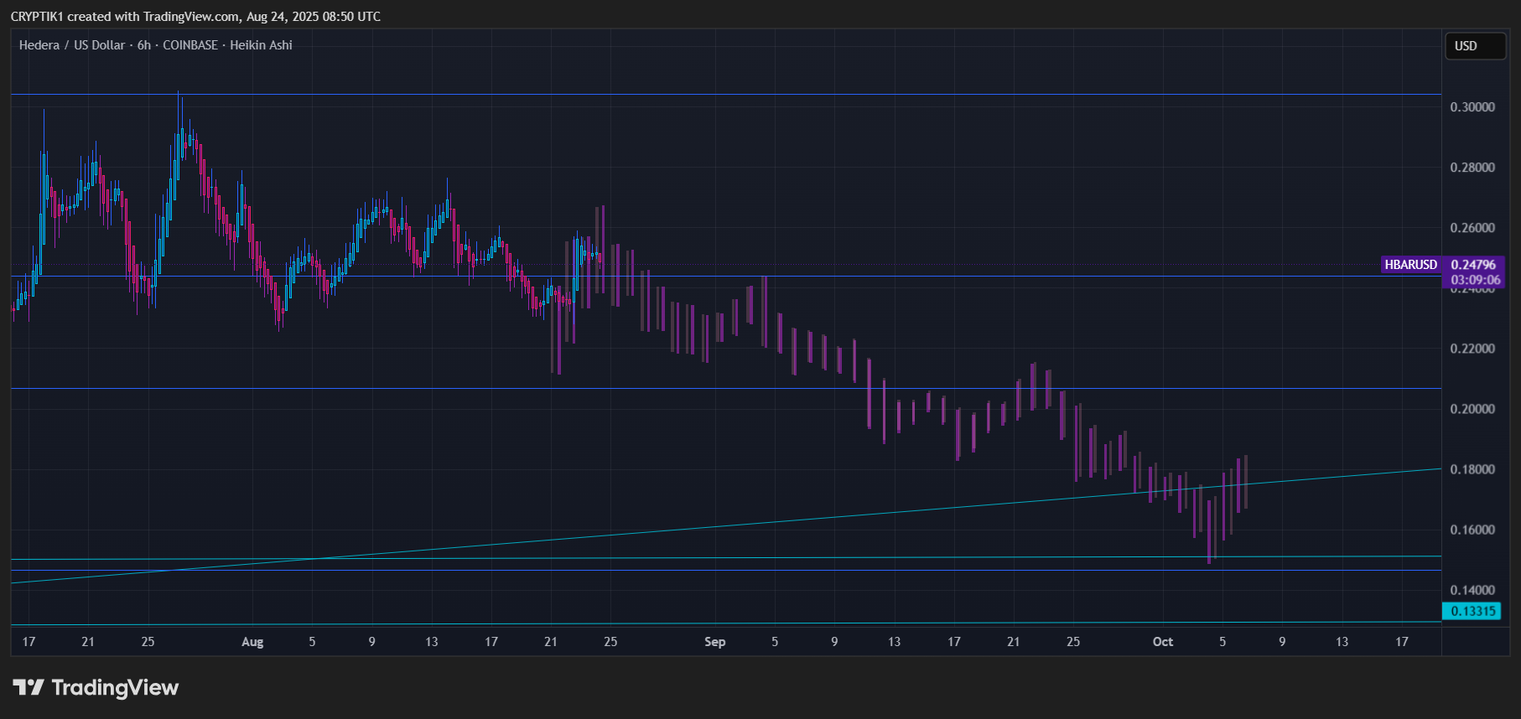This screenshot has height=719, width=1521.
Task: Click the Sep label on time axis
Action: click(x=715, y=642)
